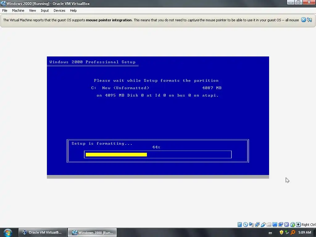
Task: Click the '4095 MB Disk 0' line
Action: (x=158, y=95)
